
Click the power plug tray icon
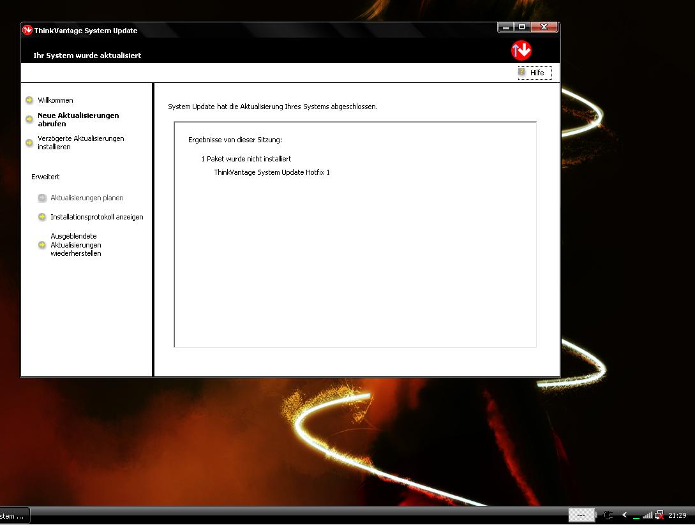[608, 515]
